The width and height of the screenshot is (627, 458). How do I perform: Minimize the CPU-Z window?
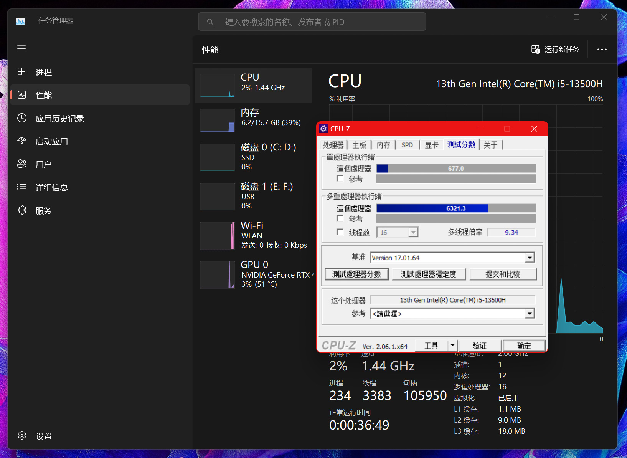(x=480, y=129)
